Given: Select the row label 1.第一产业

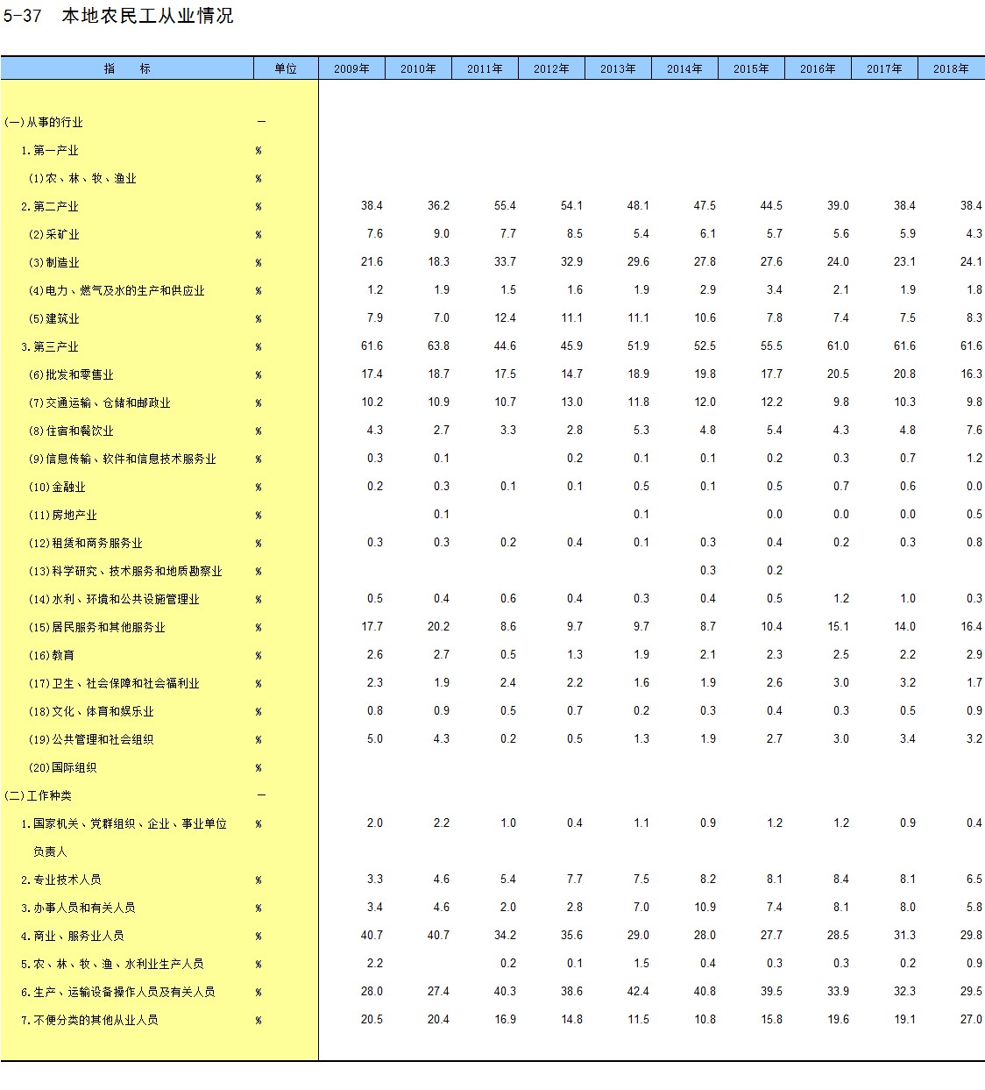Looking at the screenshot, I should click(x=50, y=150).
